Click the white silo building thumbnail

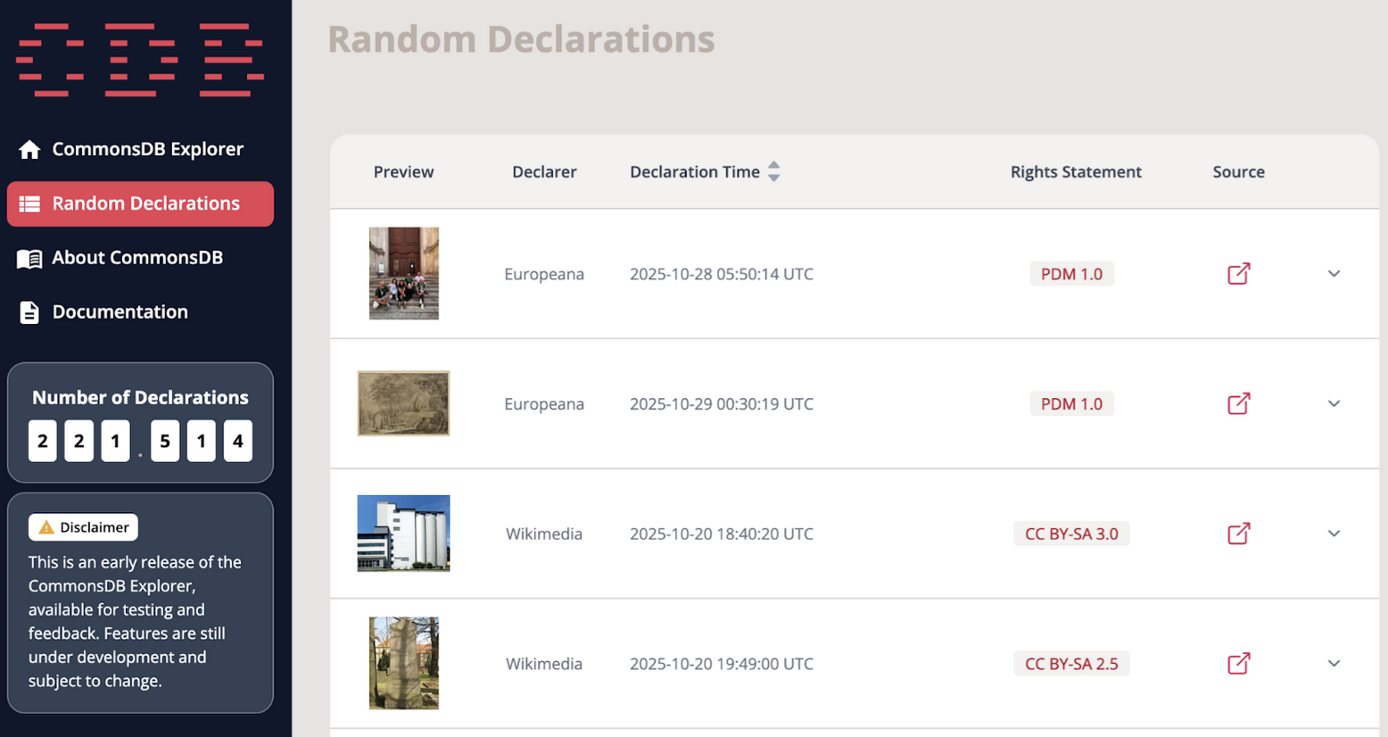pyautogui.click(x=403, y=534)
